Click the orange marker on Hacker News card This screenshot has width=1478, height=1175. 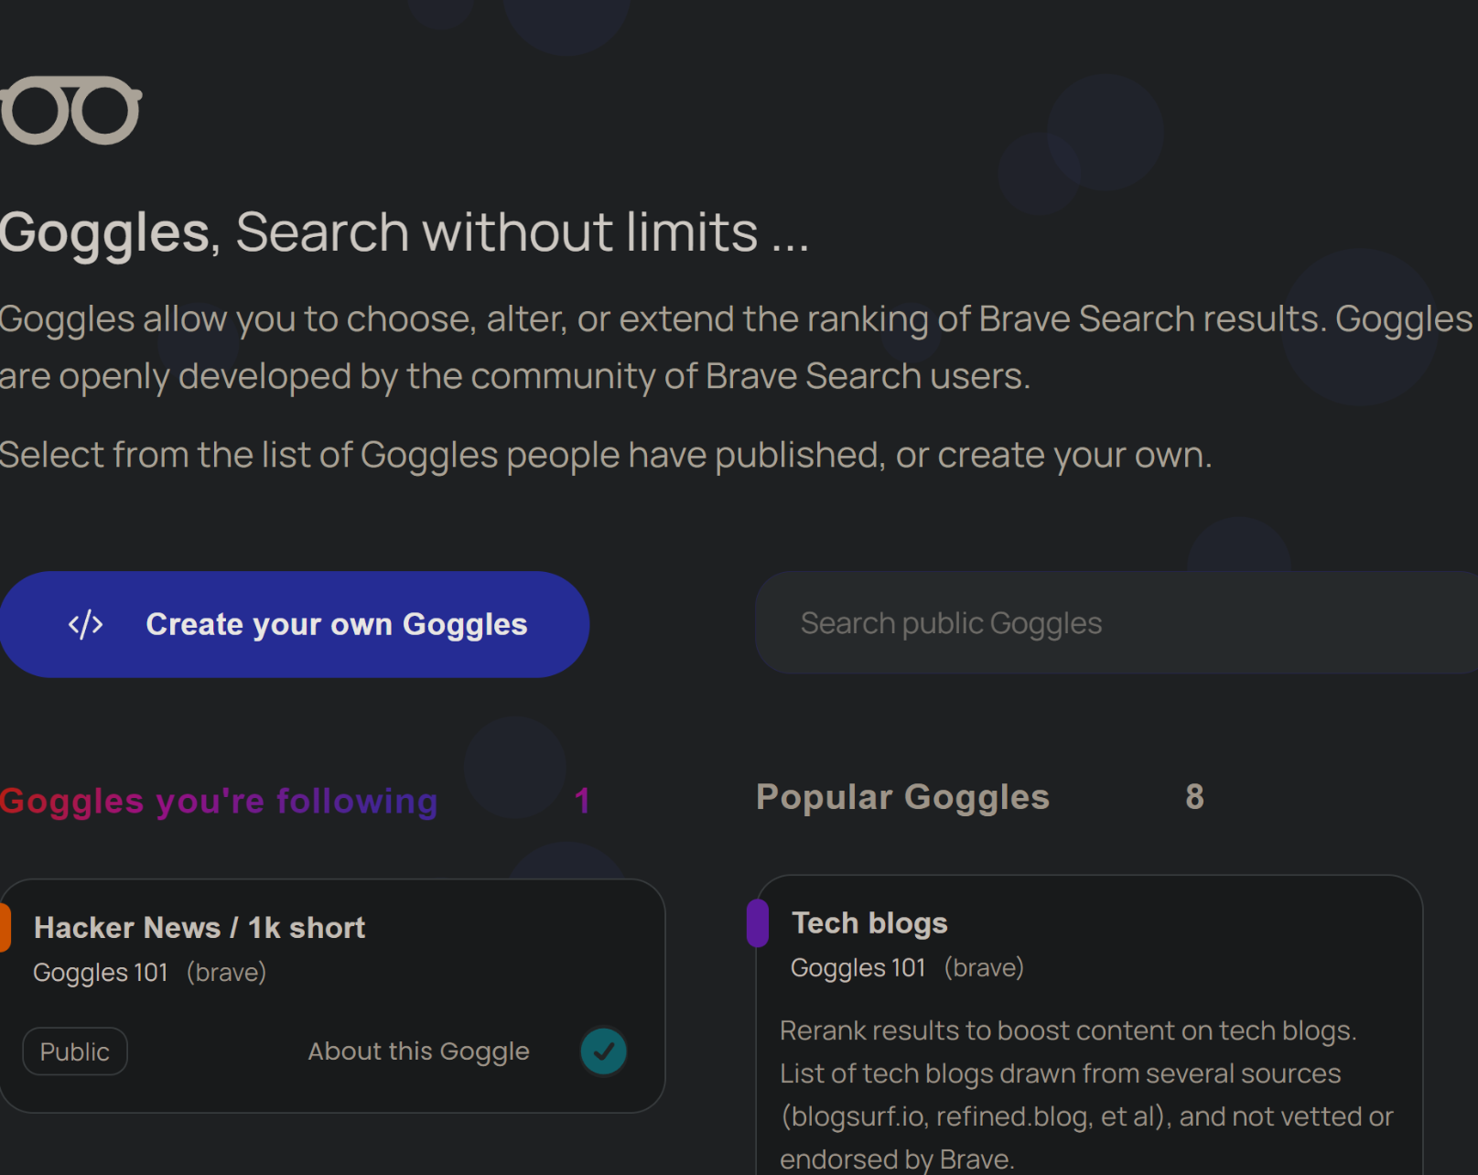pos(5,927)
